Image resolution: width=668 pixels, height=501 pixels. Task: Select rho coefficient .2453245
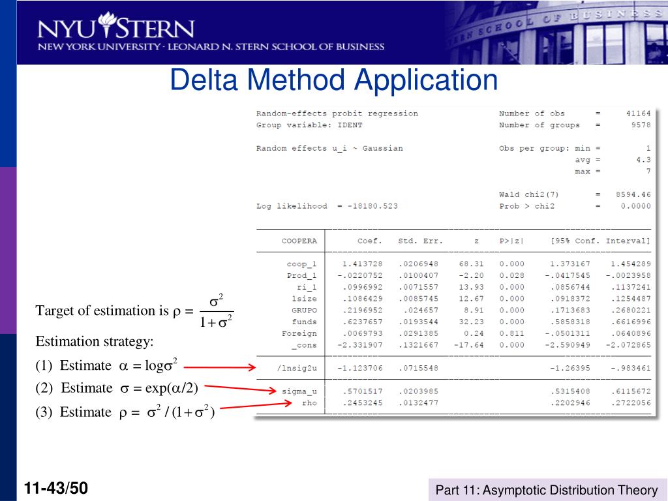pyautogui.click(x=362, y=402)
